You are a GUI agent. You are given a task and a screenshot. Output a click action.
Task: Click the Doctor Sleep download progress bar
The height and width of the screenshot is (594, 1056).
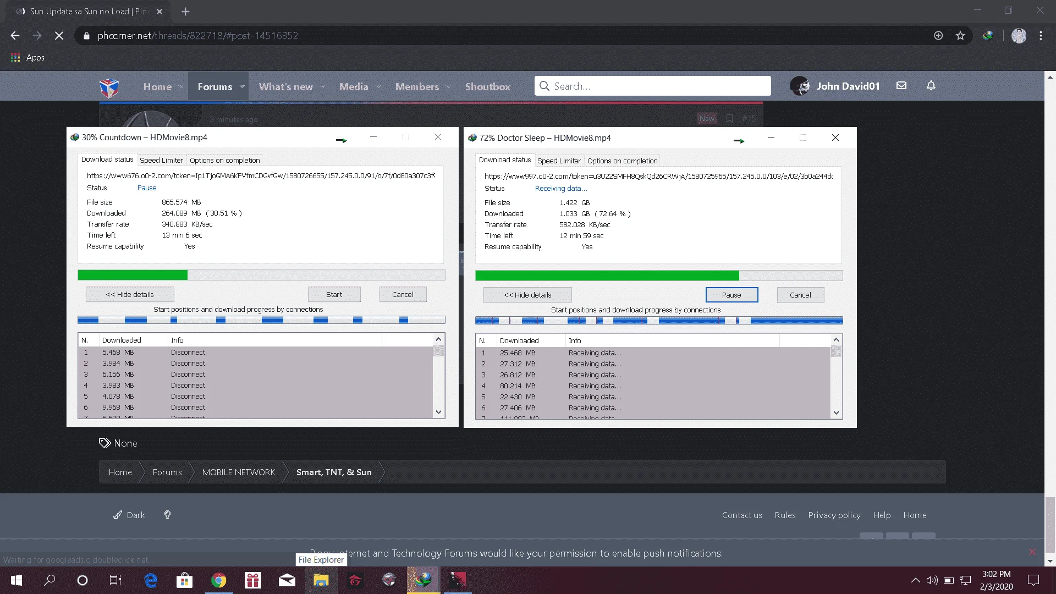659,275
